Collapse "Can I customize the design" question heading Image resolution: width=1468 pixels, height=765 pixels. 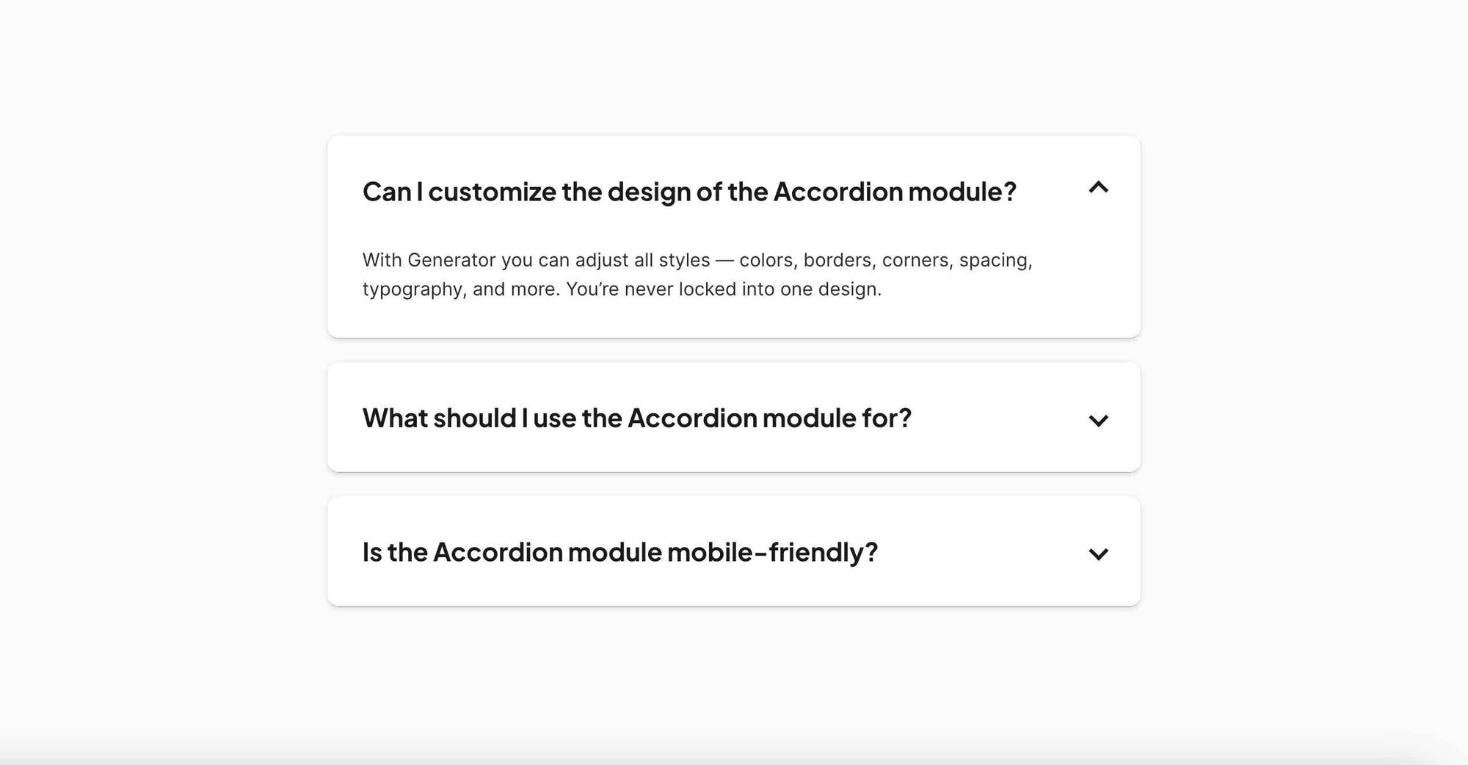(688, 192)
